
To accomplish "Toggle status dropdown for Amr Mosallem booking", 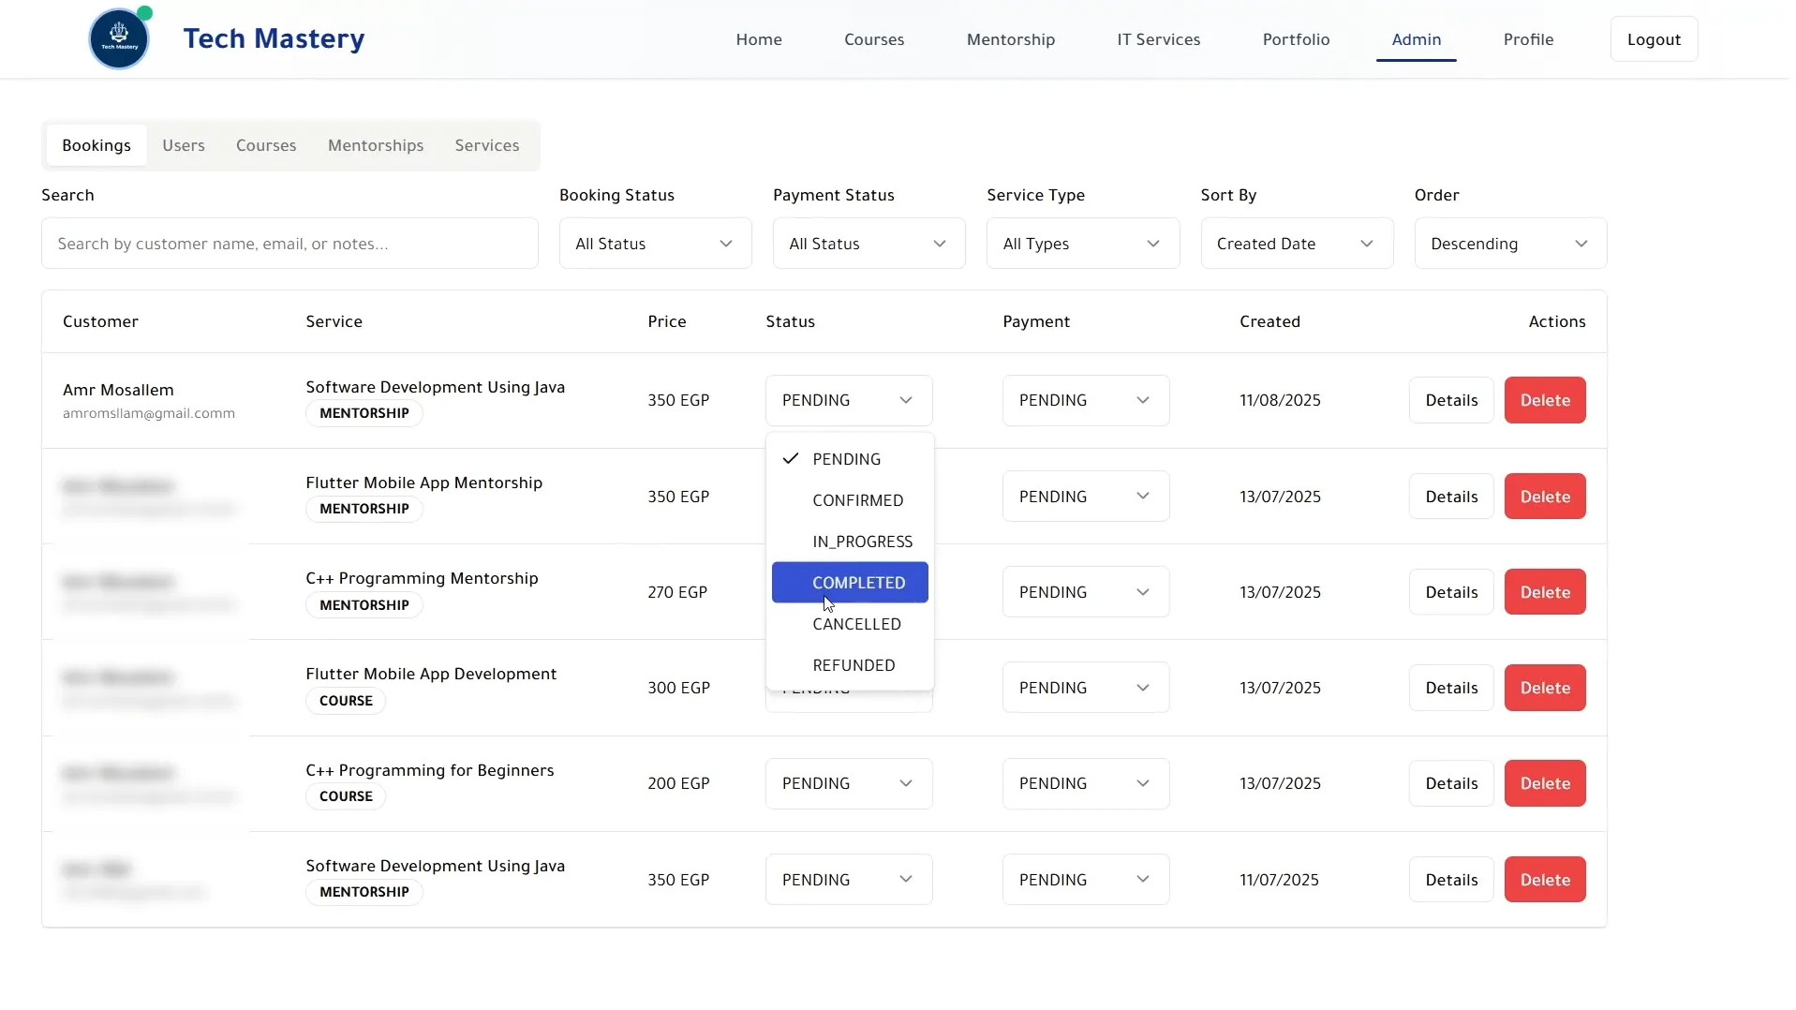I will point(849,400).
